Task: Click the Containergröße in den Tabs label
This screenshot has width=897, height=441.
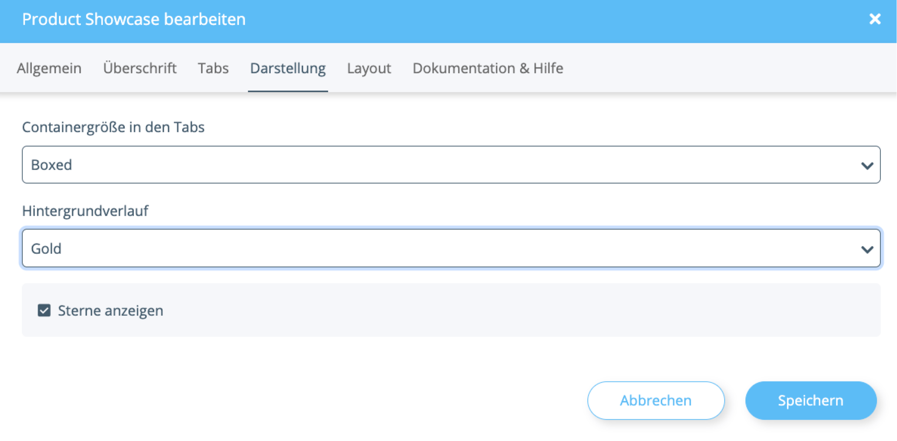Action: tap(113, 127)
